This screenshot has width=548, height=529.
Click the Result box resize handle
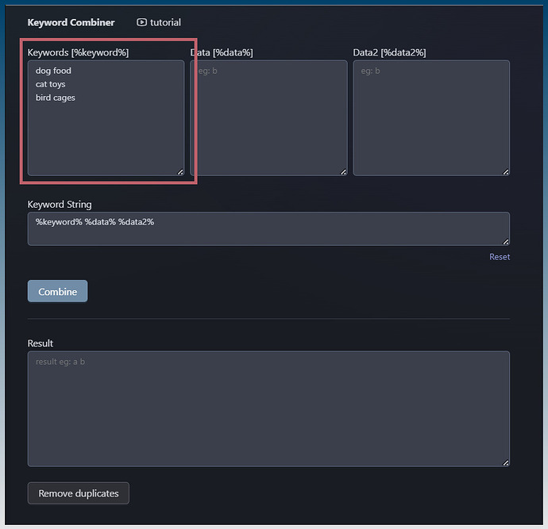click(x=505, y=462)
